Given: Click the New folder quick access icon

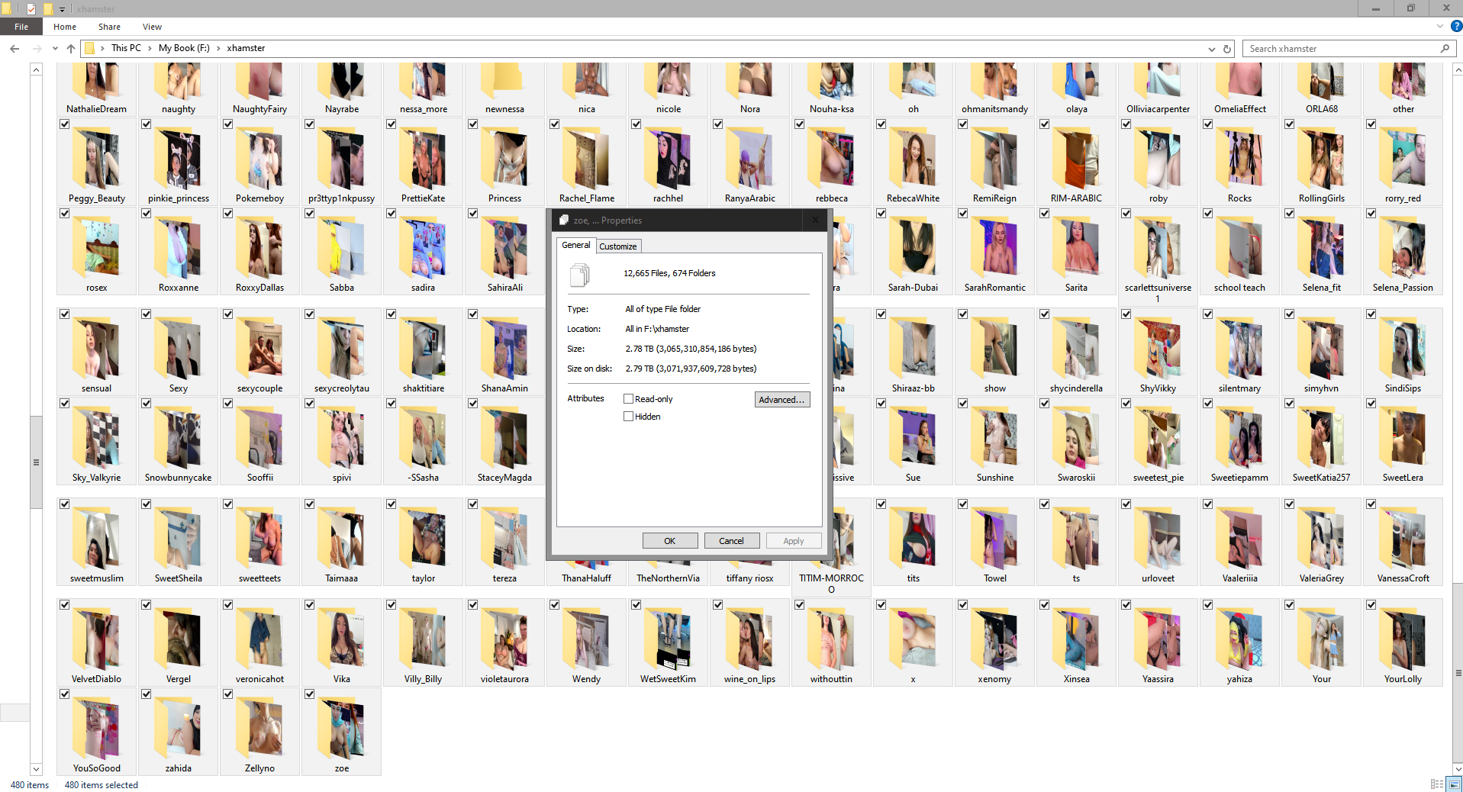Looking at the screenshot, I should 47,9.
